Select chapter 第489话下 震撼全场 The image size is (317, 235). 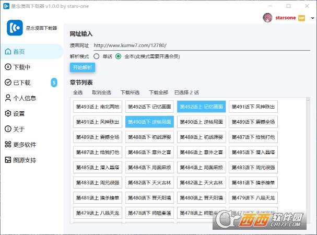(x=253, y=122)
